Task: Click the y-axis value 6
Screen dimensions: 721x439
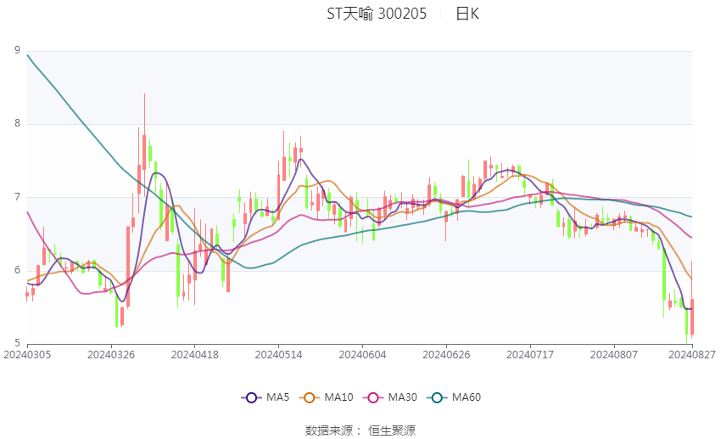Action: coord(18,270)
